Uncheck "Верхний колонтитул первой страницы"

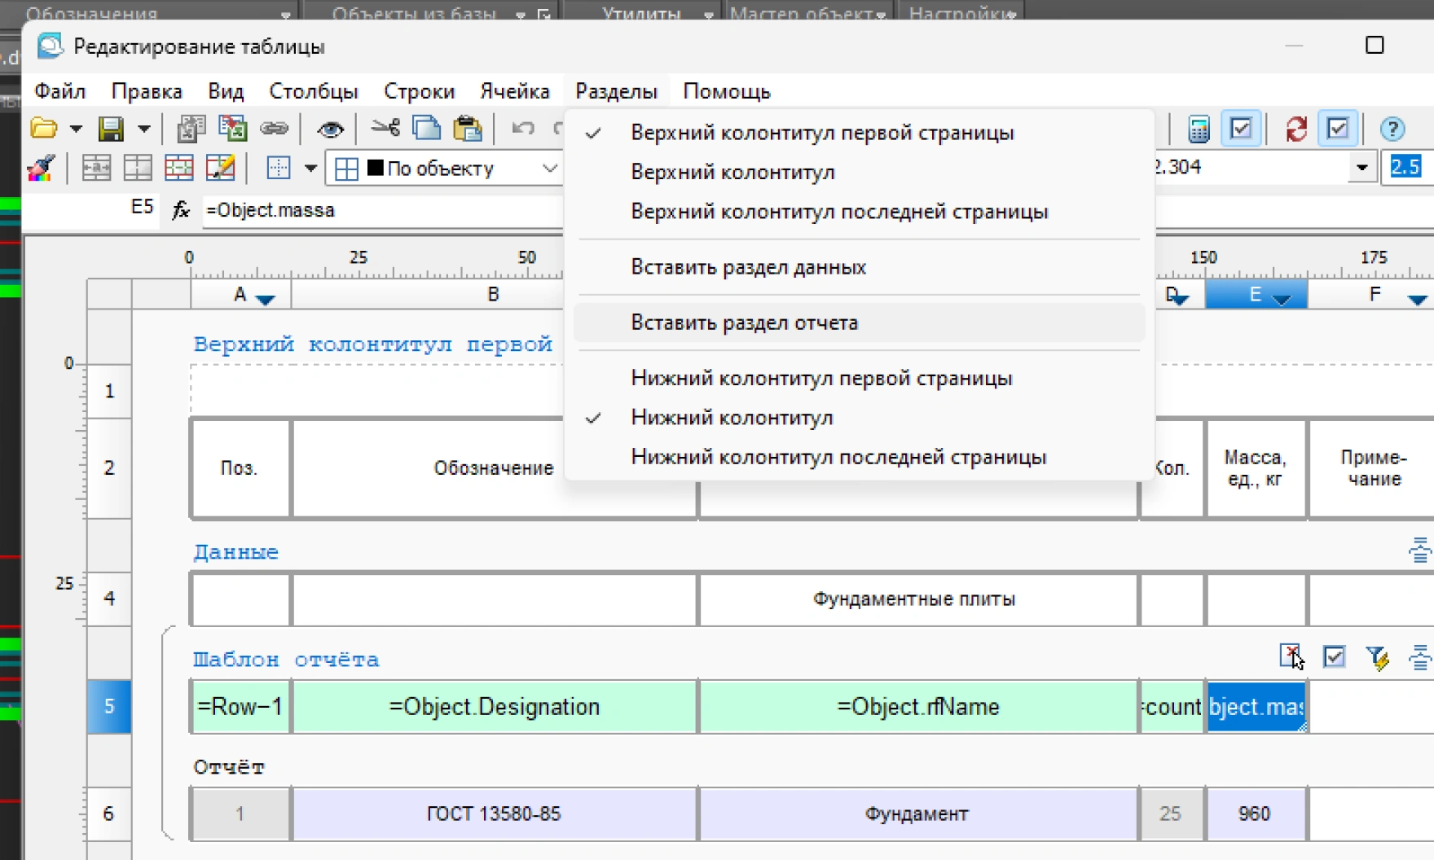[821, 133]
